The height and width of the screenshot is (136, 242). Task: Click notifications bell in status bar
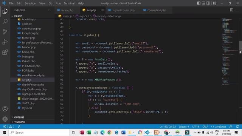click(237, 127)
